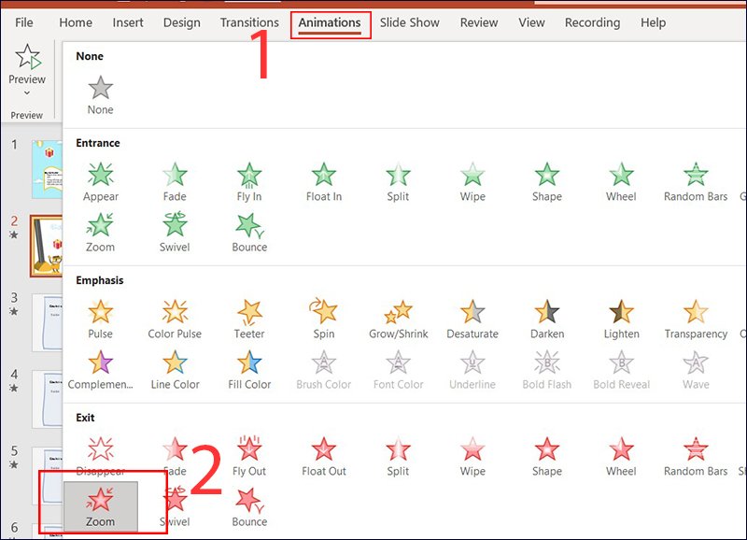Apply the Fly In entrance effect

(x=249, y=182)
